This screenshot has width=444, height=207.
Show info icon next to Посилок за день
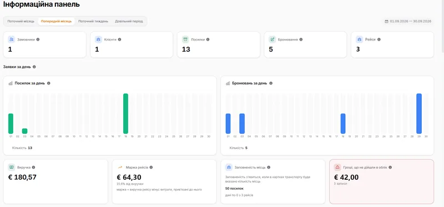tap(49, 83)
